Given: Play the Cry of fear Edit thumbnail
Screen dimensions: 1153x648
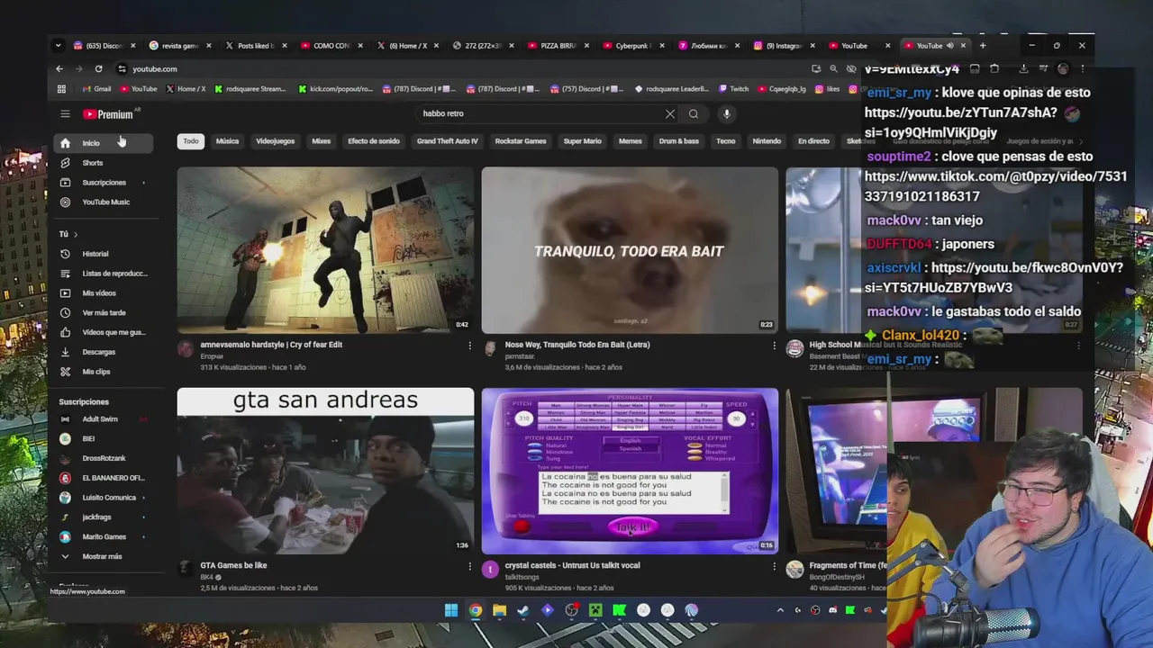Looking at the screenshot, I should (325, 250).
